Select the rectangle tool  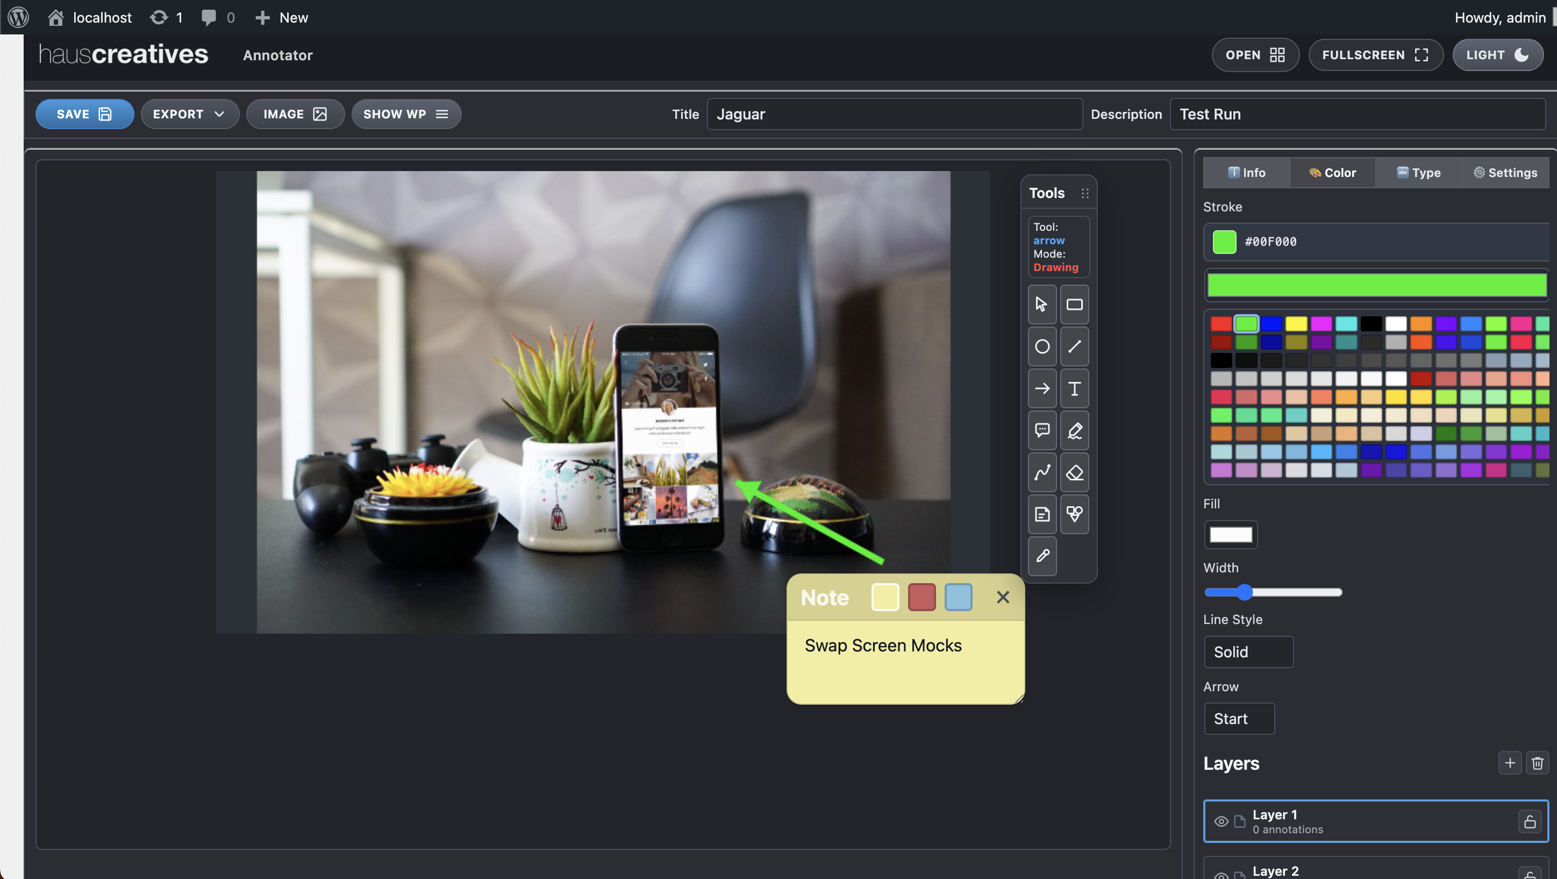pyautogui.click(x=1074, y=304)
